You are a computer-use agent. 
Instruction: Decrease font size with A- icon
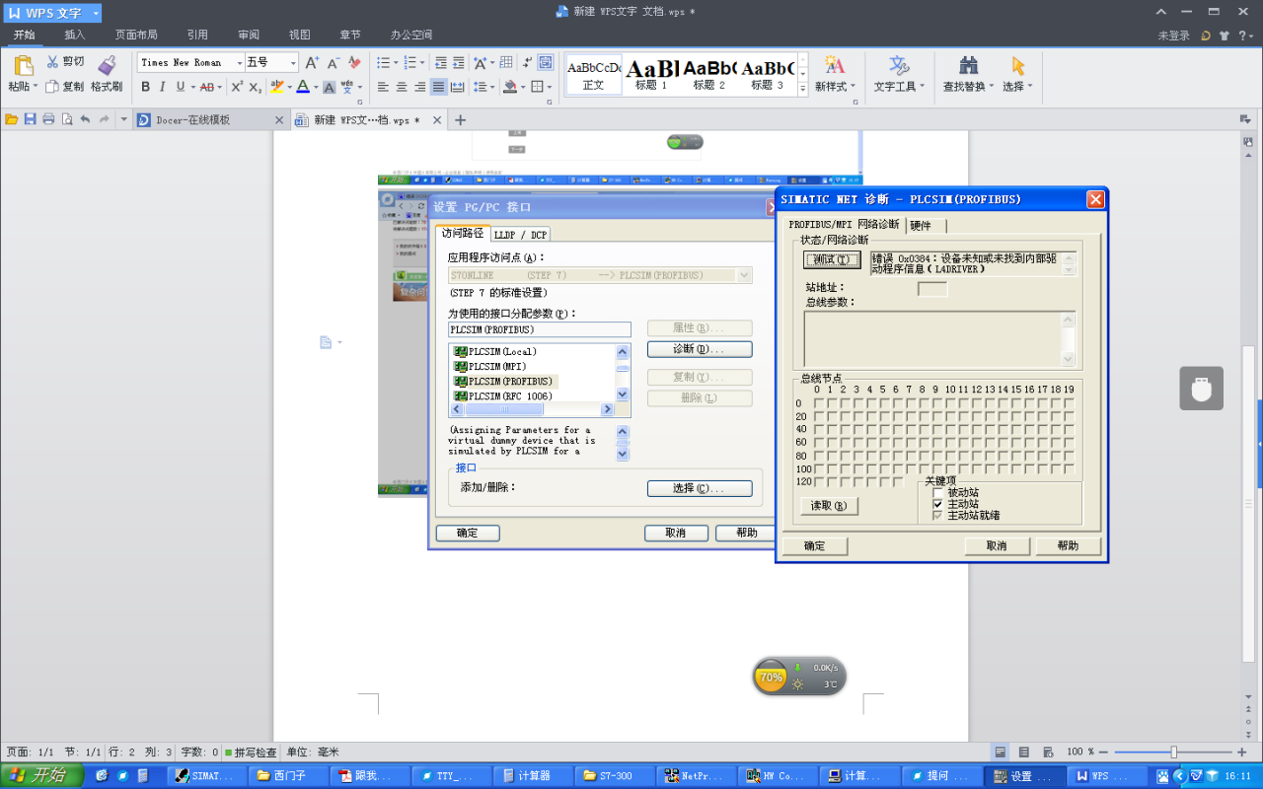pos(332,62)
